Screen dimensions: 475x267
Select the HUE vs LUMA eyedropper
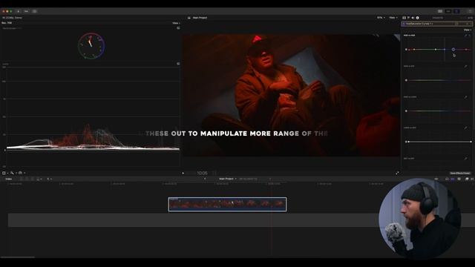coord(466,97)
